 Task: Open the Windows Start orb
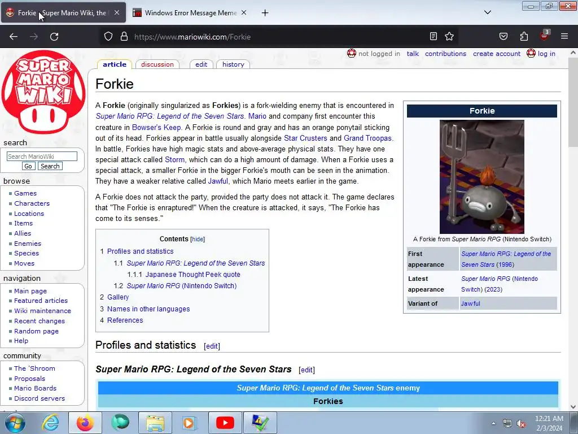tap(15, 423)
